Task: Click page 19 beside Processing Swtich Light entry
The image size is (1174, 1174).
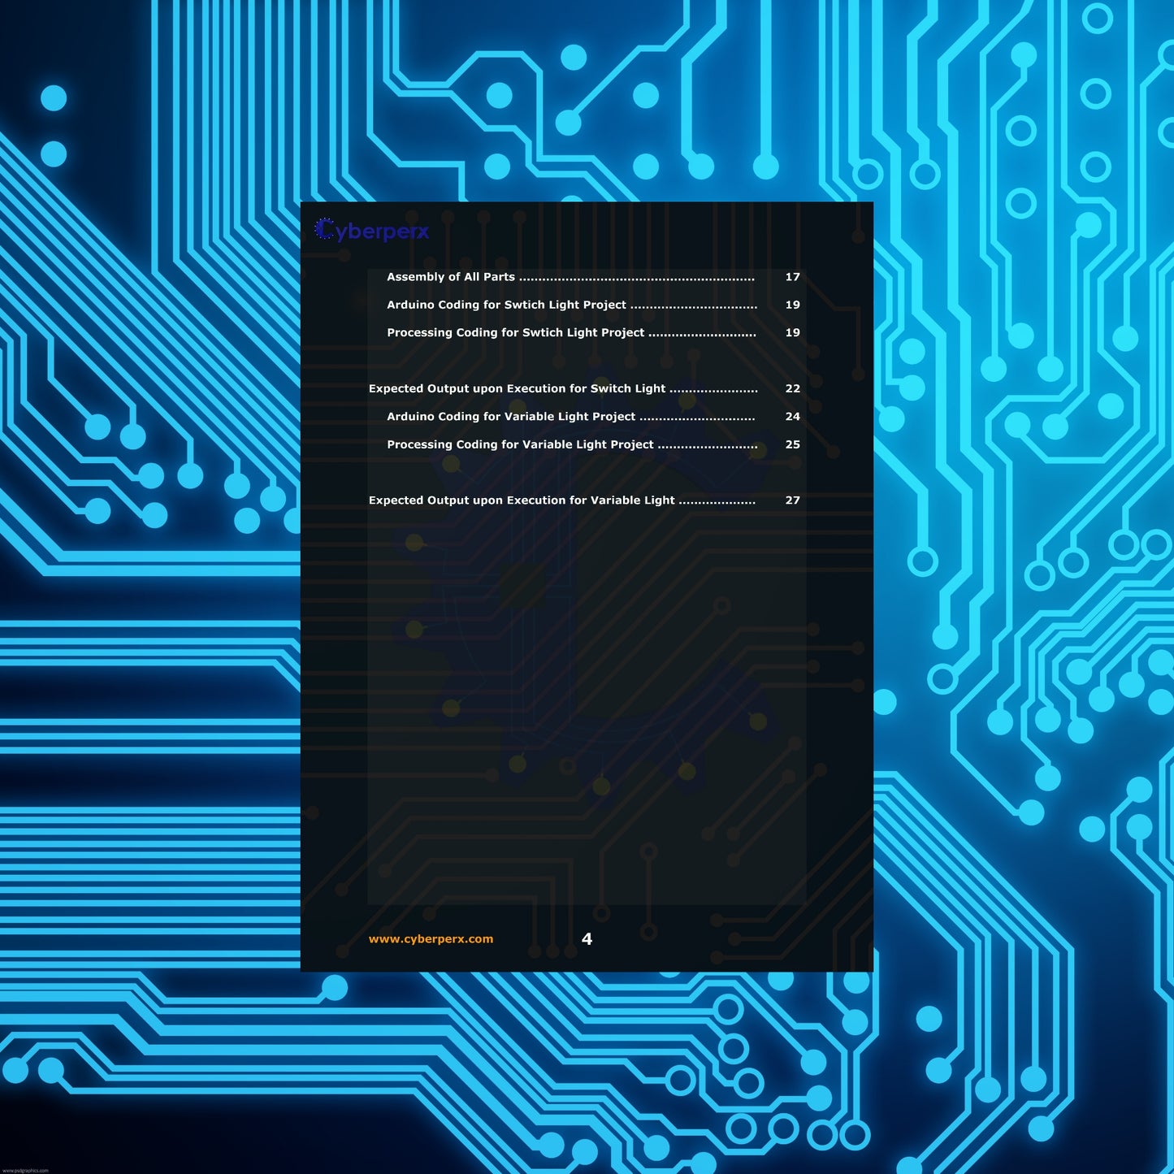Action: coord(792,332)
